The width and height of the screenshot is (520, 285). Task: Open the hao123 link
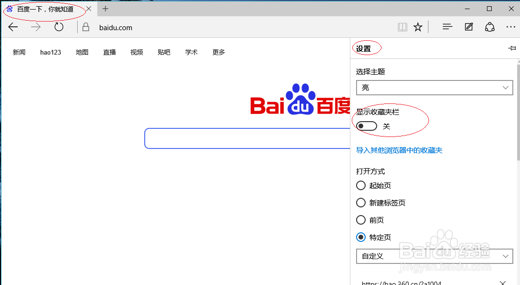point(50,52)
